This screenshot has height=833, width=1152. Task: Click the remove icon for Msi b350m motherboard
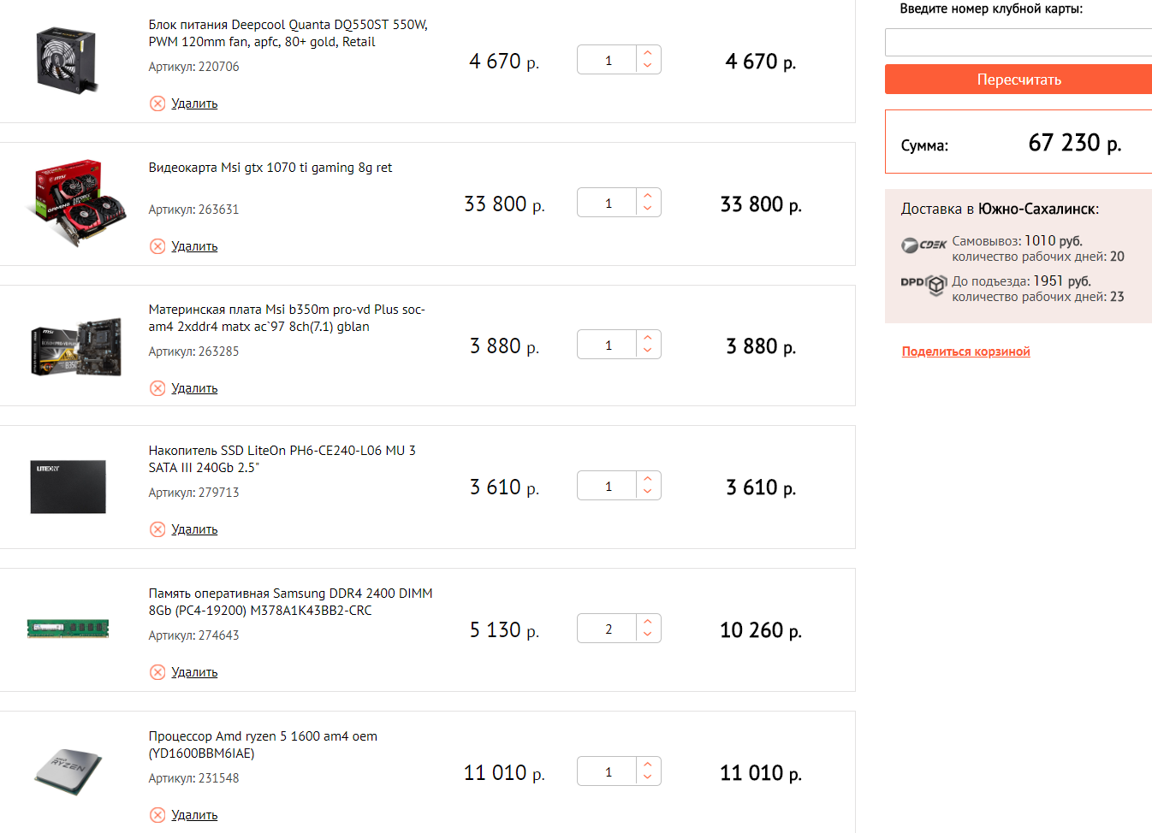tap(157, 388)
